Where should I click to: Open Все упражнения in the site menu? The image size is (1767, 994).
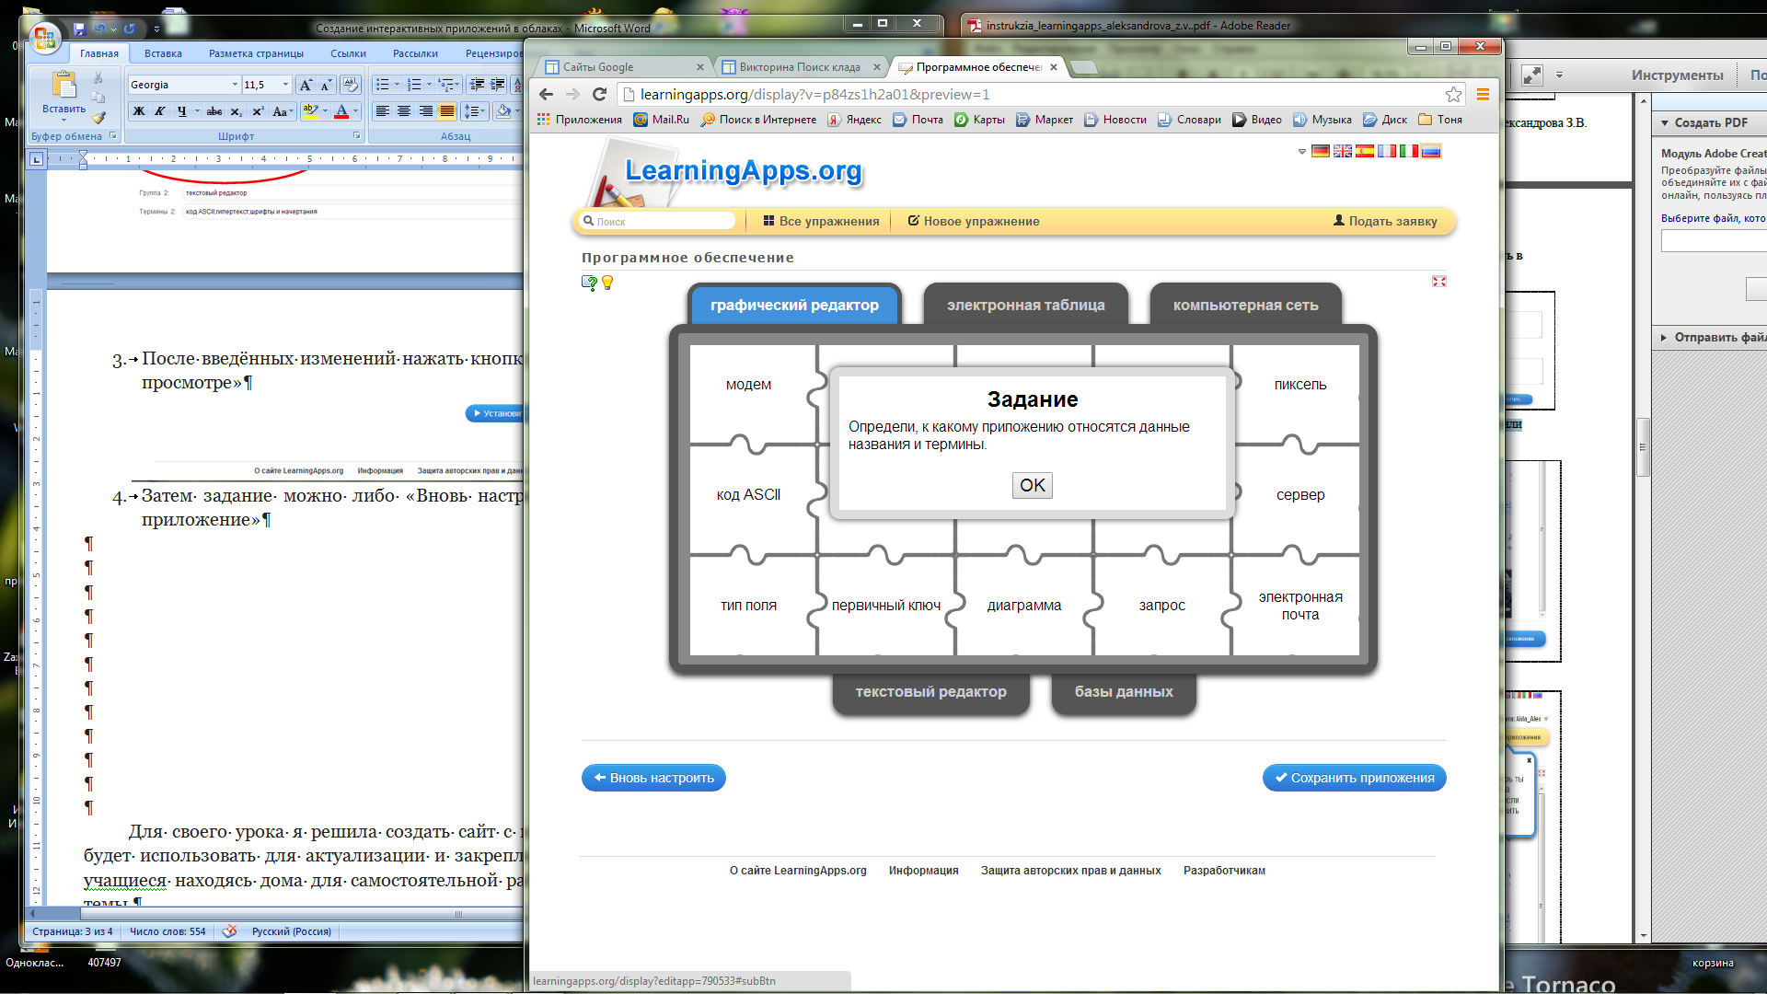click(821, 221)
